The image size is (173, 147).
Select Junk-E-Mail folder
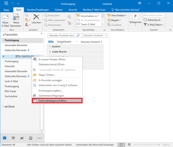tap(11, 81)
